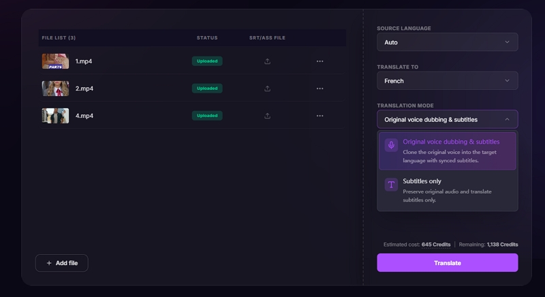Click the Status column header
This screenshot has height=297, width=545.
coord(207,38)
